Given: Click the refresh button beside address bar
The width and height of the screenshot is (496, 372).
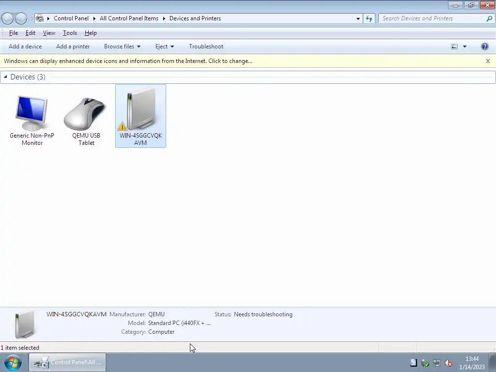Looking at the screenshot, I should pos(369,18).
